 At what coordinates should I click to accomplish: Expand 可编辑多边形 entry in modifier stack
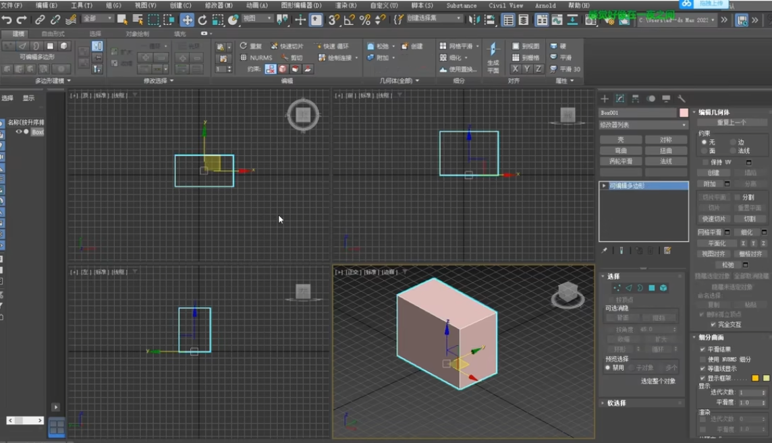click(x=603, y=185)
